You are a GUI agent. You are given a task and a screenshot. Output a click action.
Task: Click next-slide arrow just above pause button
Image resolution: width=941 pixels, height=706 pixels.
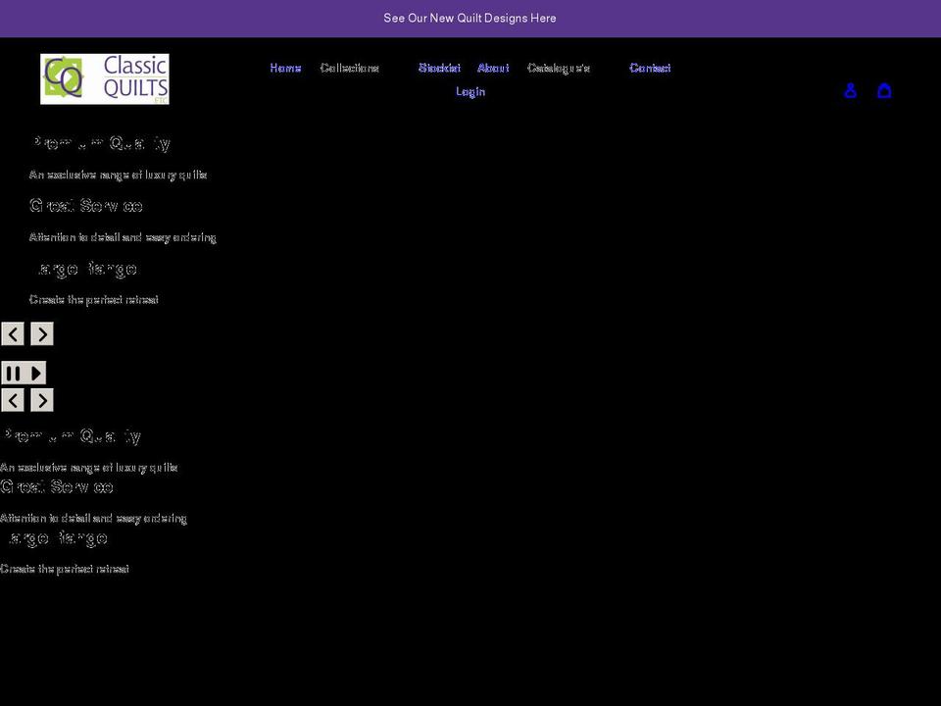pyautogui.click(x=42, y=333)
